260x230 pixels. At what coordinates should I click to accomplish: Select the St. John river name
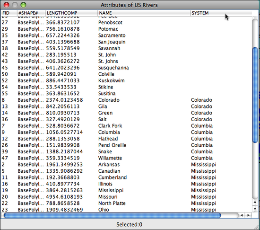click(x=107, y=55)
